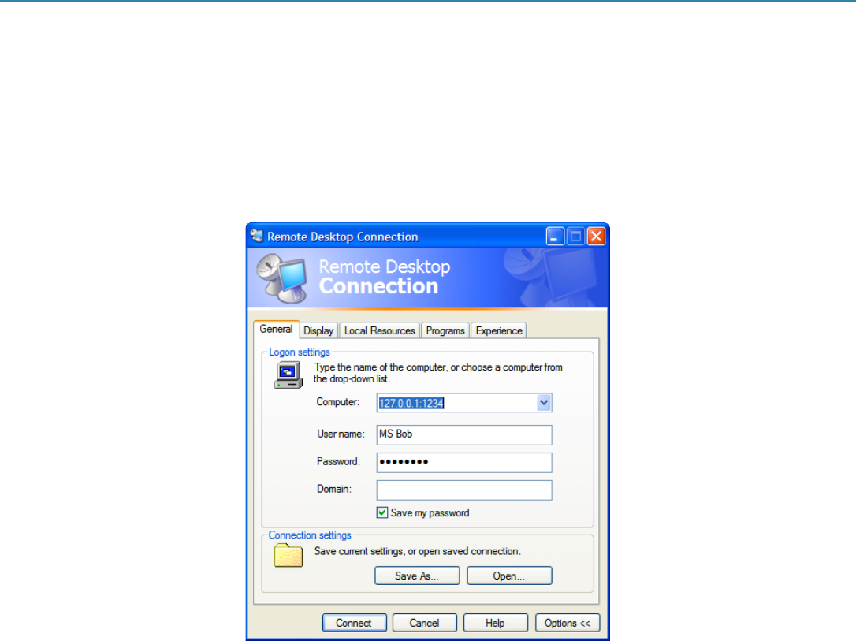This screenshot has height=641, width=856.
Task: Open Help for Remote Desktop
Action: tap(495, 623)
